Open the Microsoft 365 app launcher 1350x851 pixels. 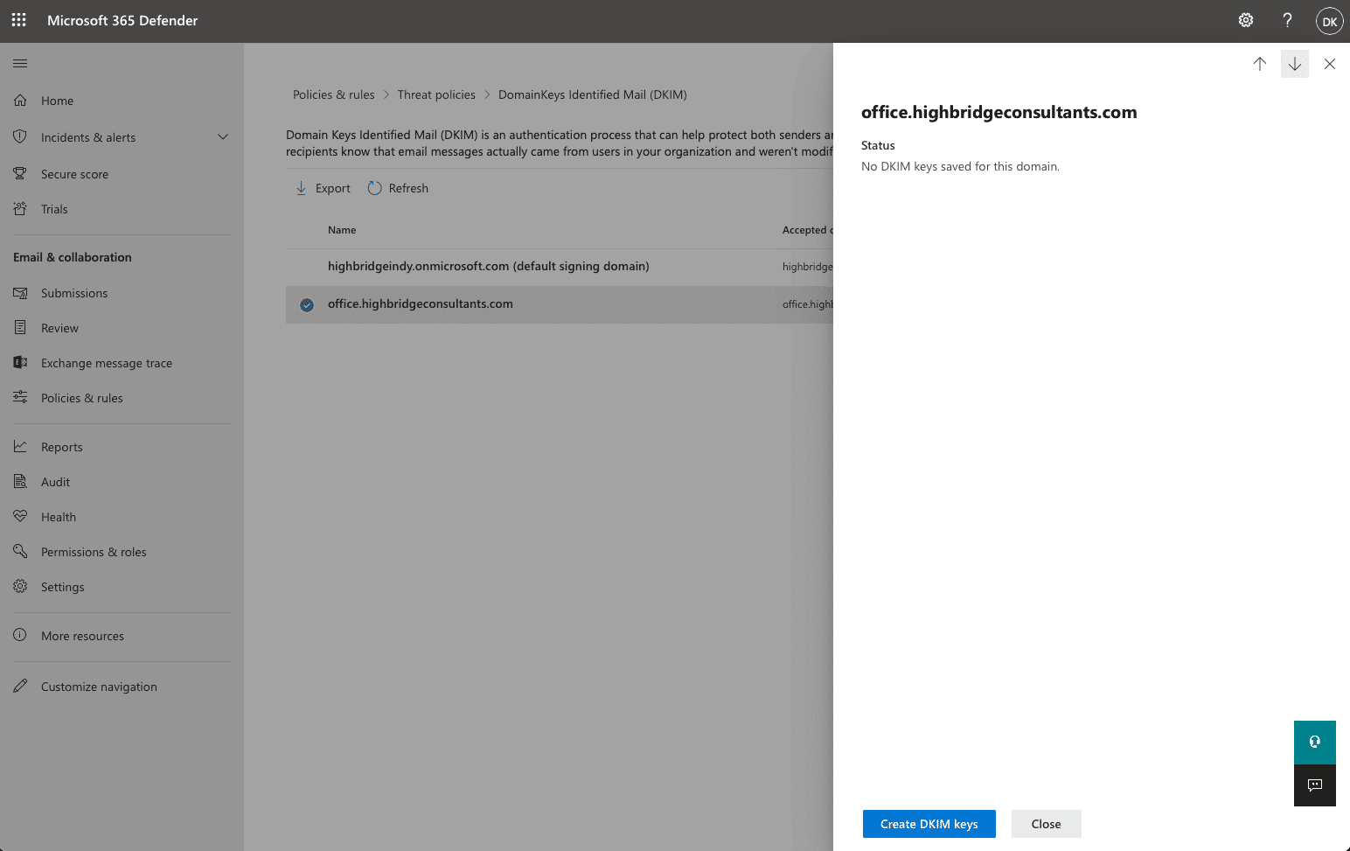18,20
